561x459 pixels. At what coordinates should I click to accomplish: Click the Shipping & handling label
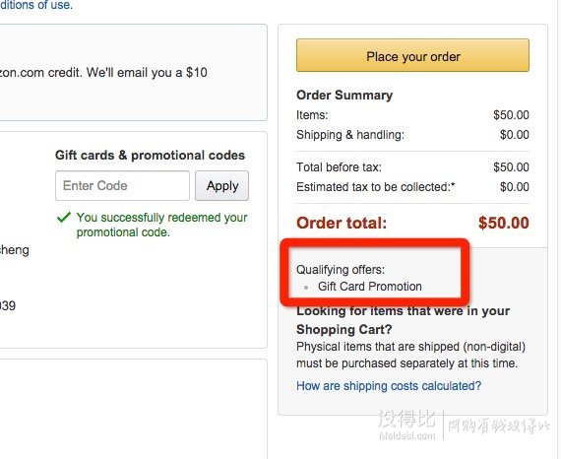point(350,135)
